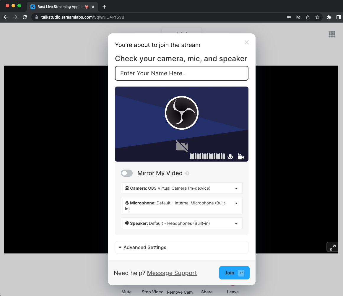Select the Best Live Streaming App tab
The width and height of the screenshot is (343, 296).
[62, 7]
